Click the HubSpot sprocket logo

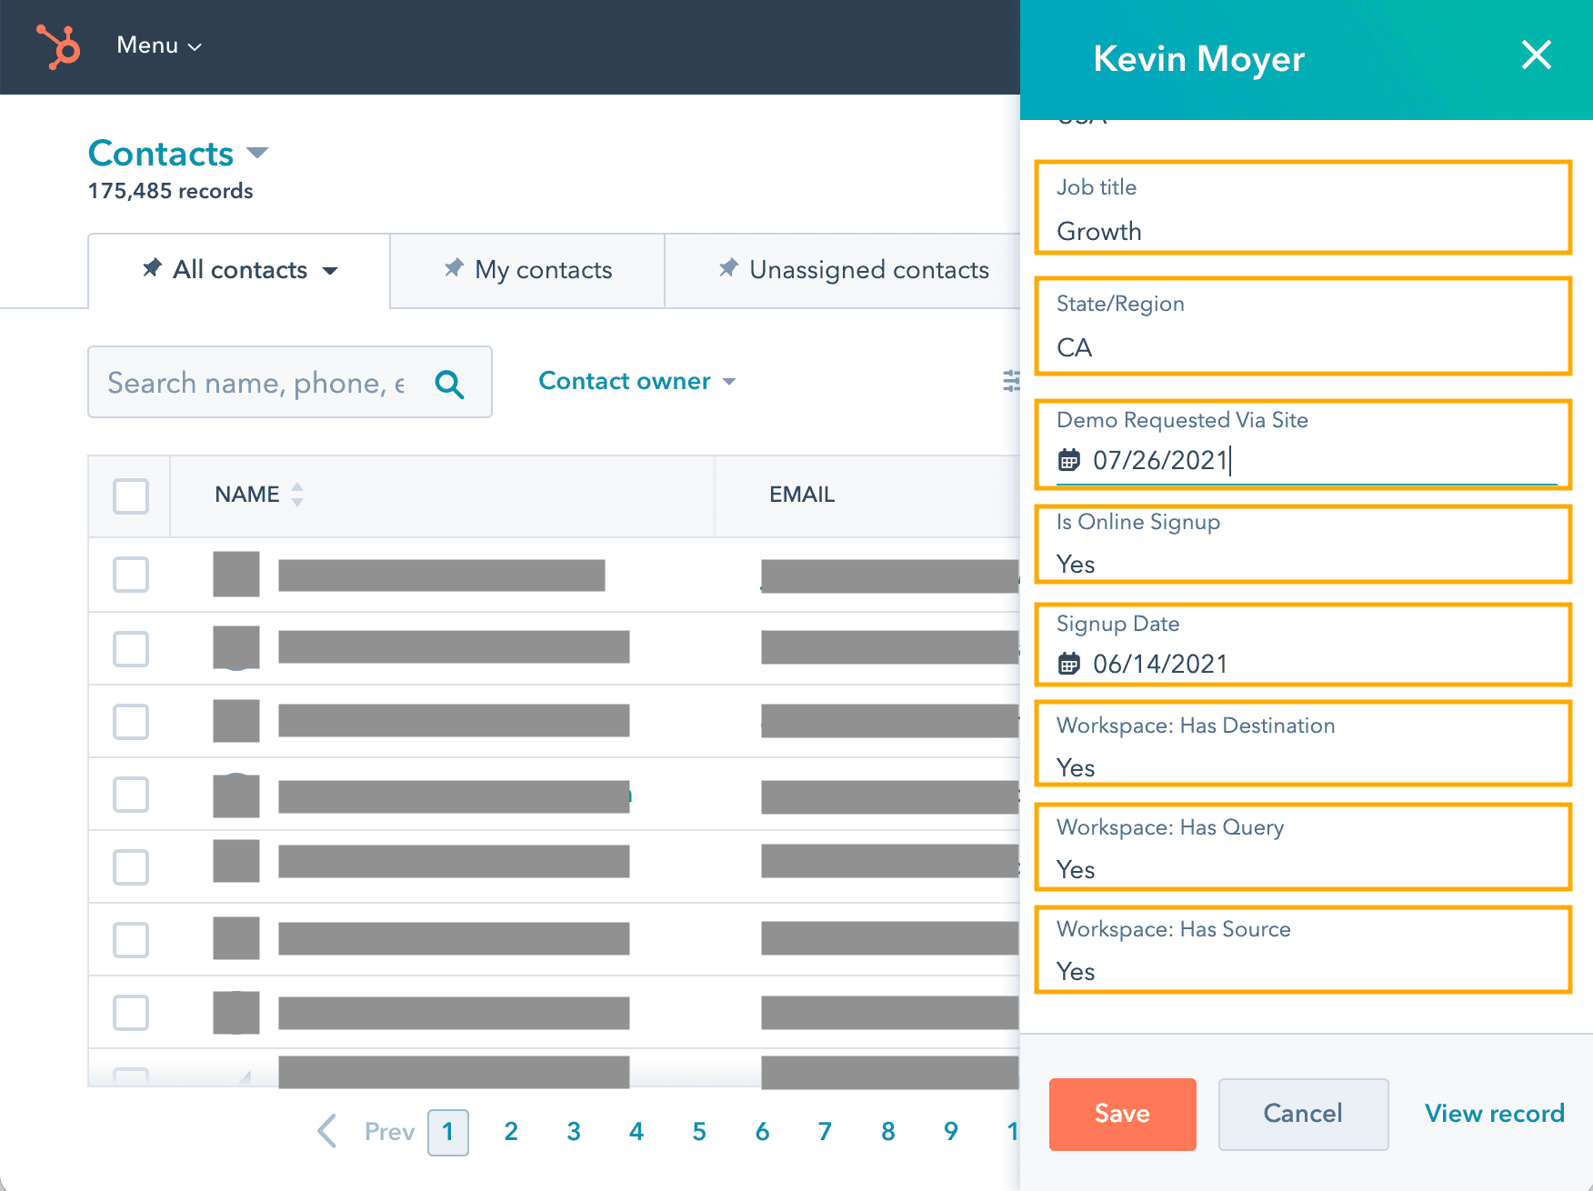pyautogui.click(x=56, y=45)
